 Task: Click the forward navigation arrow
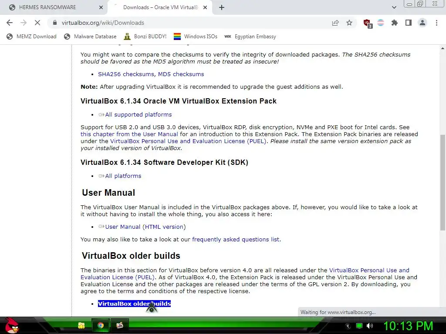click(24, 23)
